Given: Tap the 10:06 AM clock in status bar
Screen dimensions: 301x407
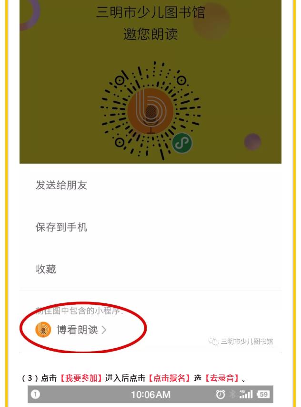Looking at the screenshot, I should point(150,395).
